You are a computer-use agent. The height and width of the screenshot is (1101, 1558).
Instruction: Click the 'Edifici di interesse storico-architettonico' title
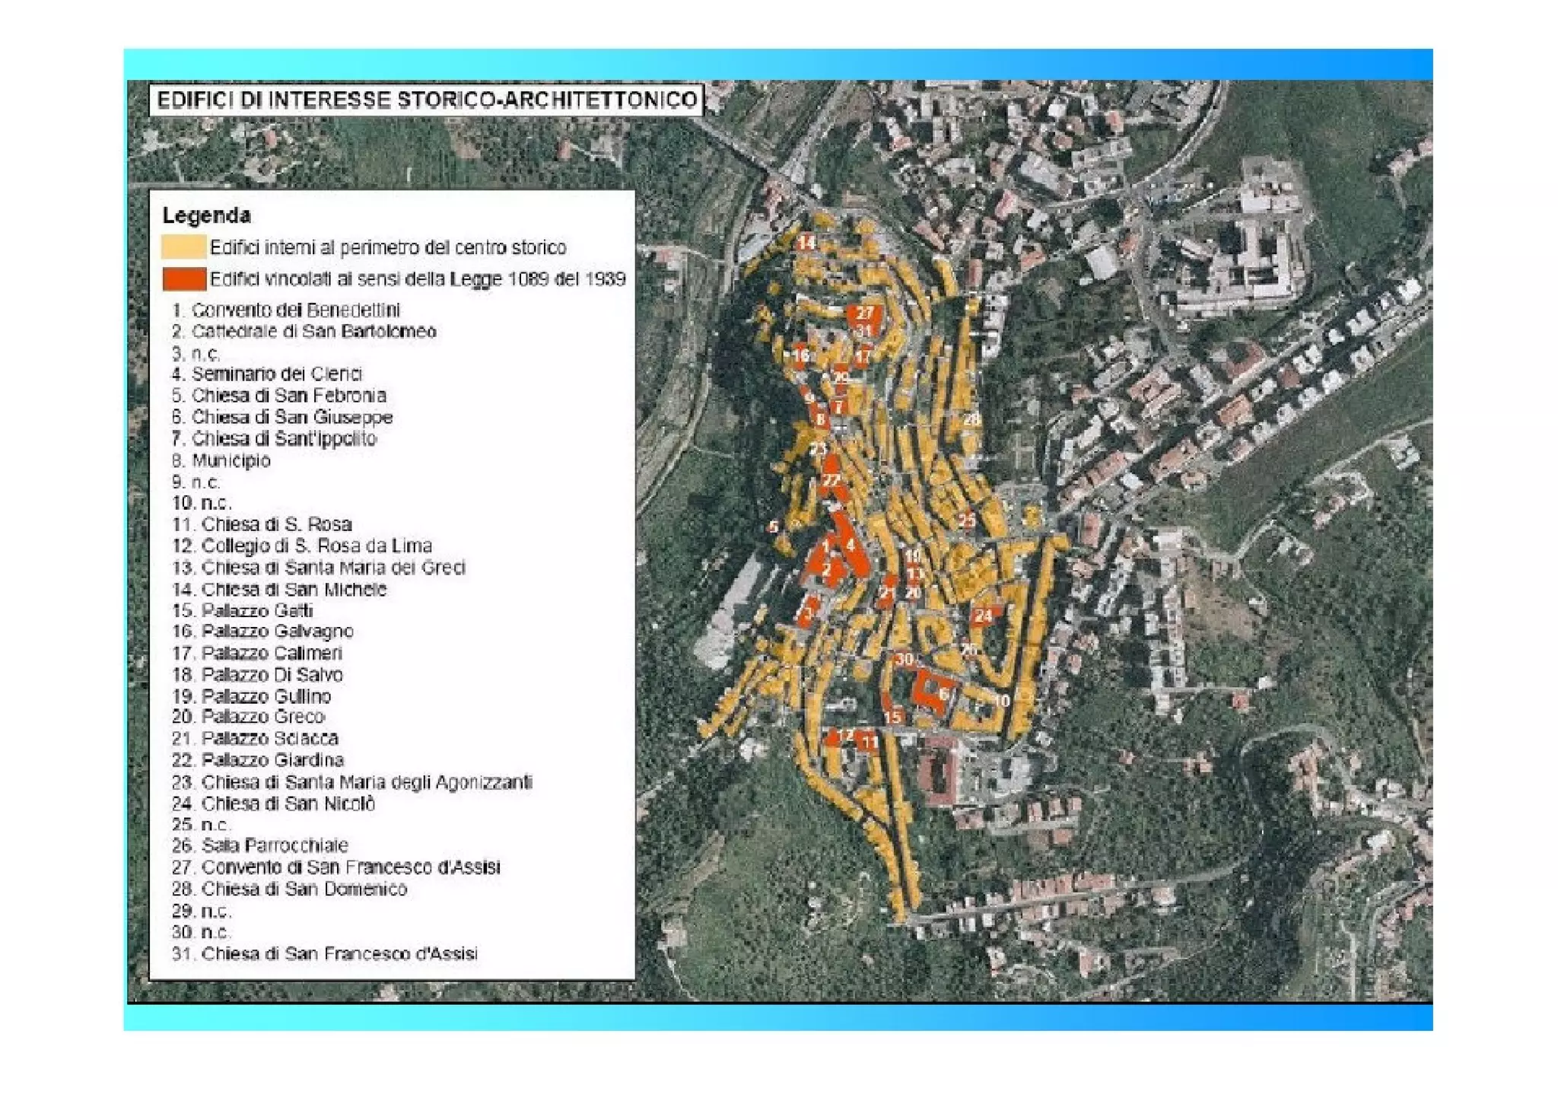(426, 100)
